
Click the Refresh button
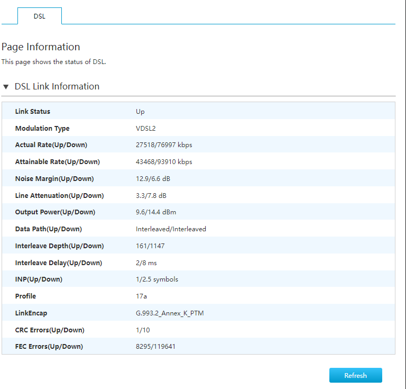[x=355, y=375]
